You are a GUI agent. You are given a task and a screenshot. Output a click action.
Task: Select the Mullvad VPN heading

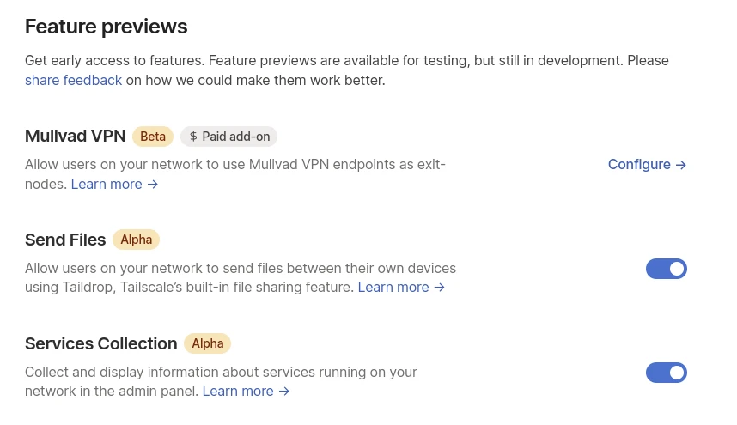click(x=76, y=136)
